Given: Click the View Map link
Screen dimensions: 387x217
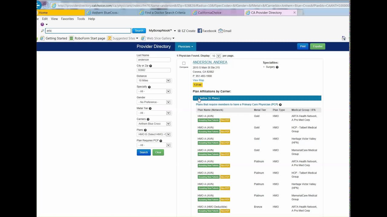Looking at the screenshot, I should click(198, 80).
